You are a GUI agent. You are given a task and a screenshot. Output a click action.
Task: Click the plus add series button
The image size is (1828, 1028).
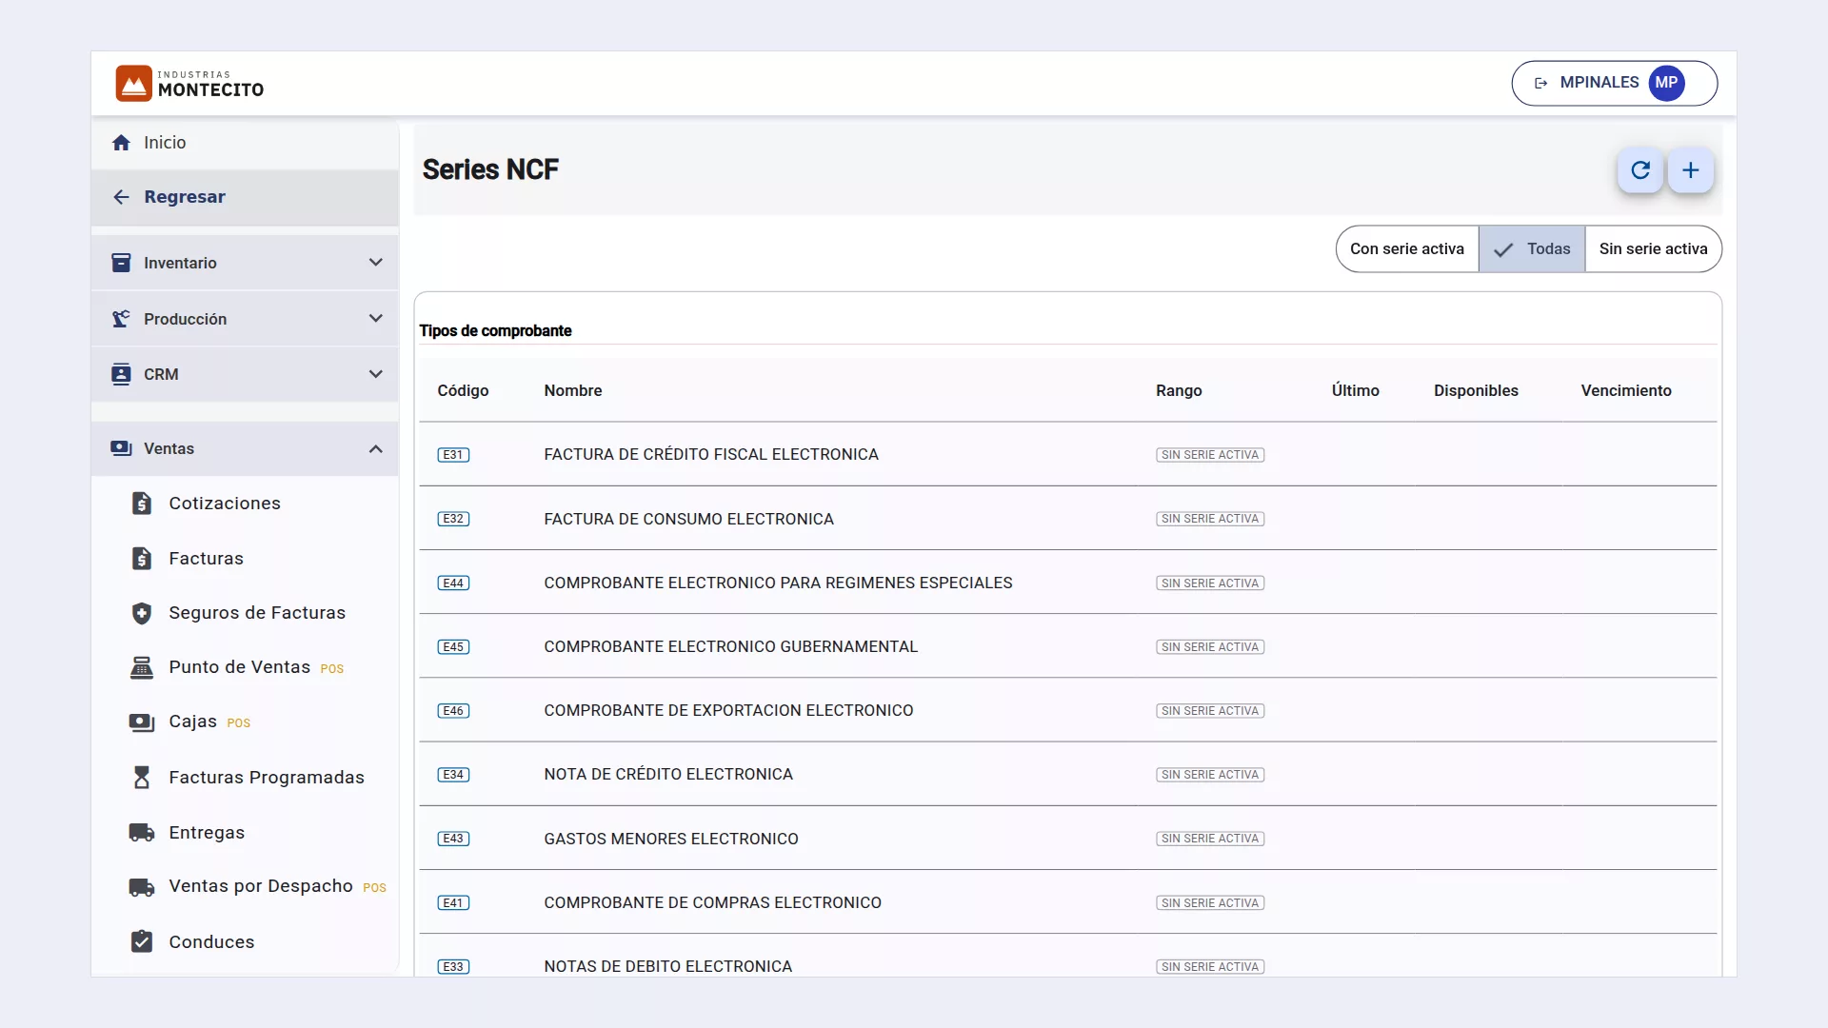(1690, 170)
